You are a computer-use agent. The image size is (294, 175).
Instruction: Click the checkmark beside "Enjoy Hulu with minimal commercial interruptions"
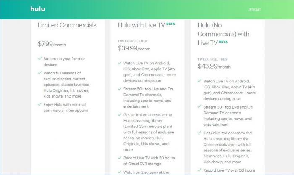coord(39,104)
